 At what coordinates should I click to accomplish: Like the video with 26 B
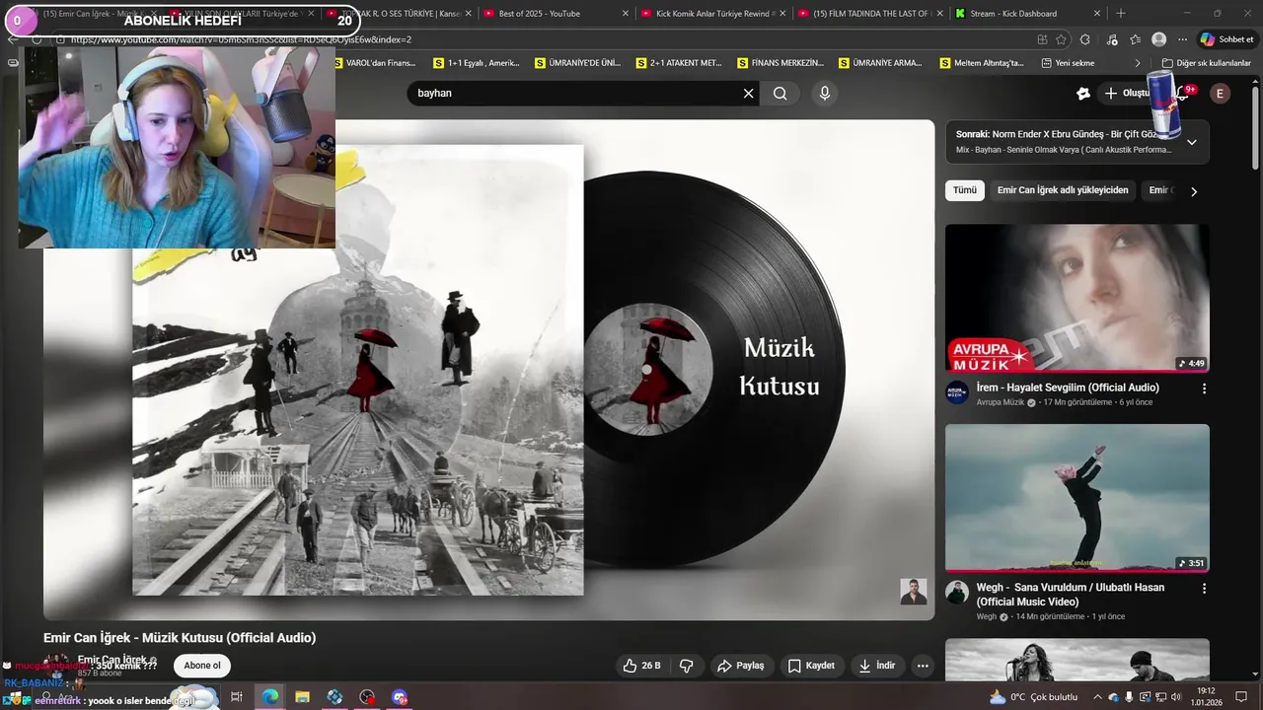point(641,666)
